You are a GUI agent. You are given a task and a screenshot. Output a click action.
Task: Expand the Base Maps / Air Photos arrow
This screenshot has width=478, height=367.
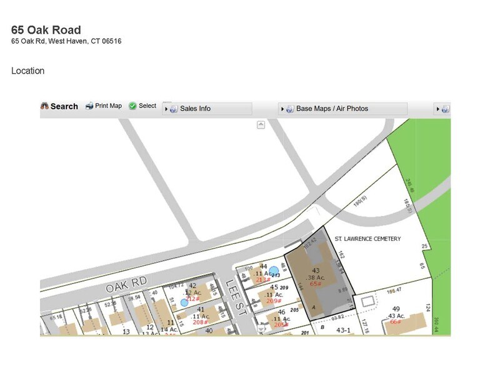(283, 109)
